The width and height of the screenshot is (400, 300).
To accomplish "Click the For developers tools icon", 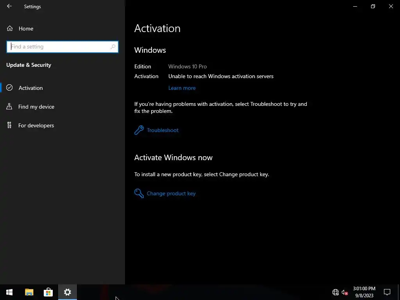I will [x=9, y=125].
